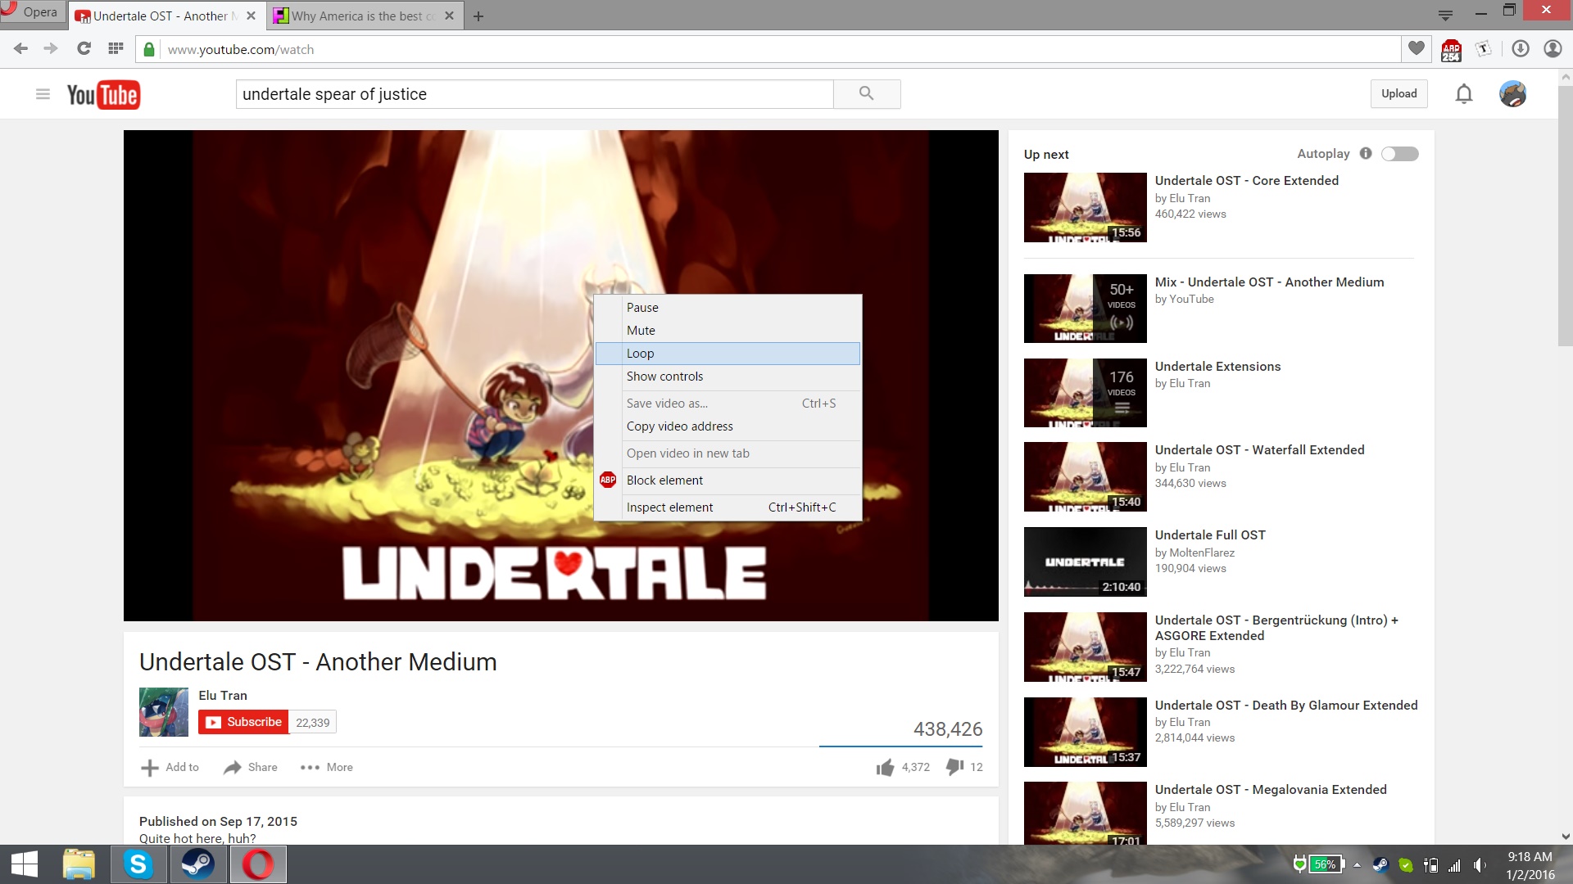Click the heart bookmark icon in address bar
The width and height of the screenshot is (1573, 884).
coord(1416,49)
